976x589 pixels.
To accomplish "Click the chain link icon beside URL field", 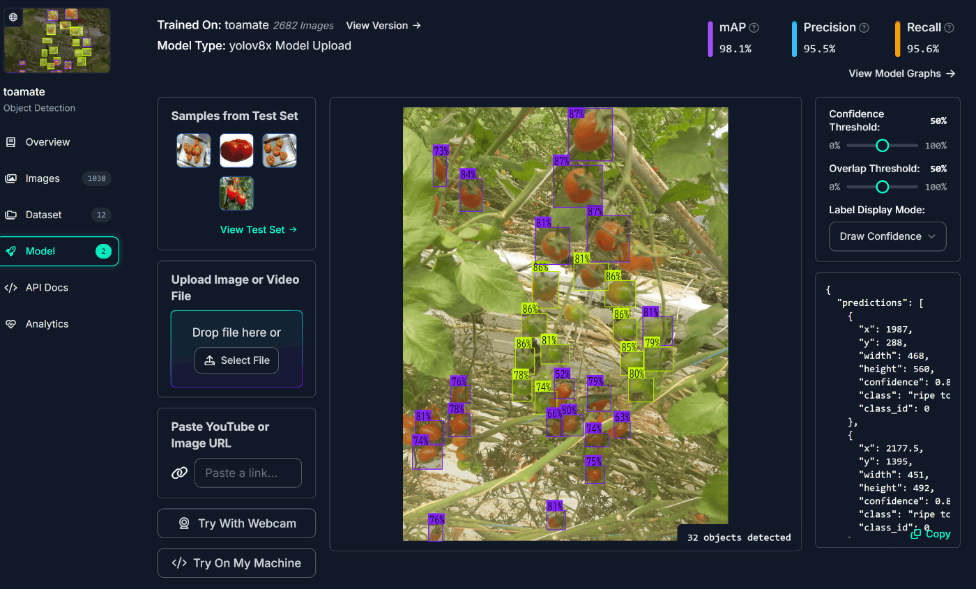I will (180, 473).
